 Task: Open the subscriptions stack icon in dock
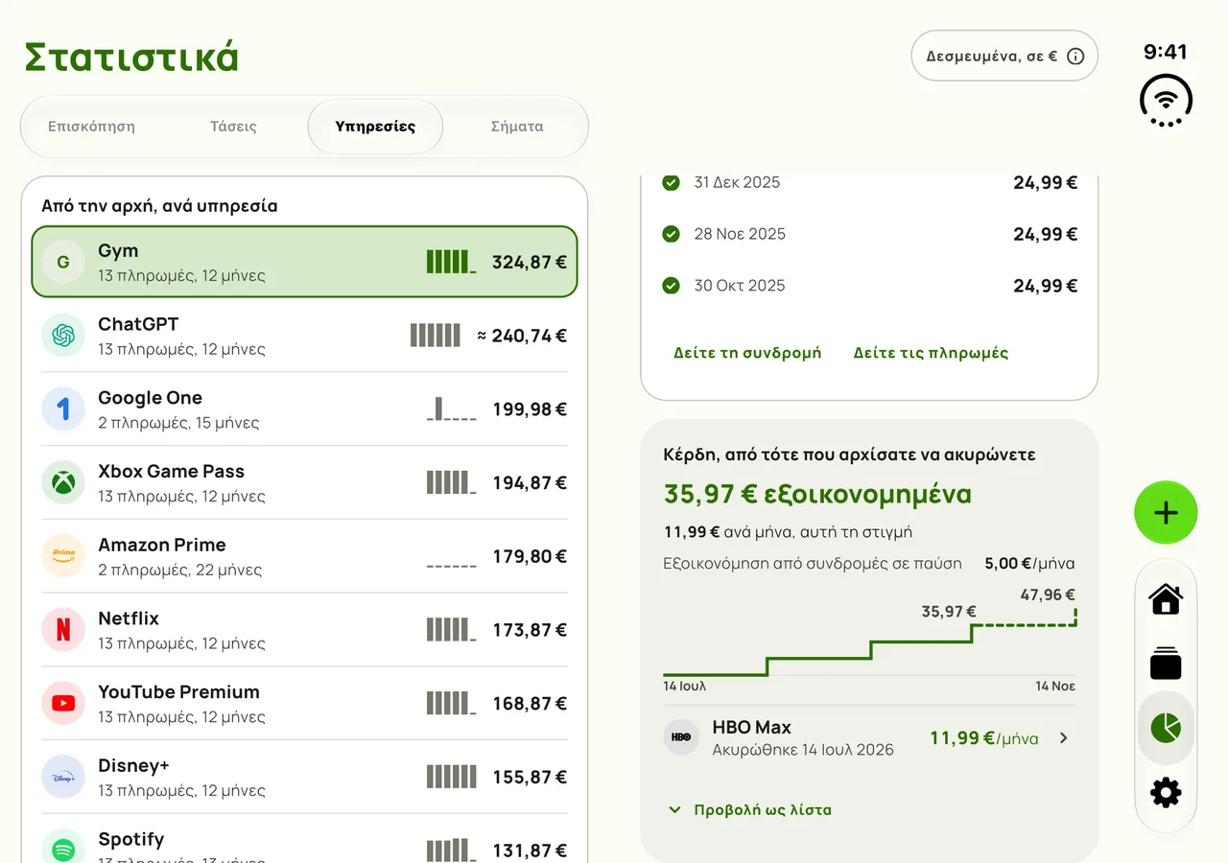tap(1166, 664)
